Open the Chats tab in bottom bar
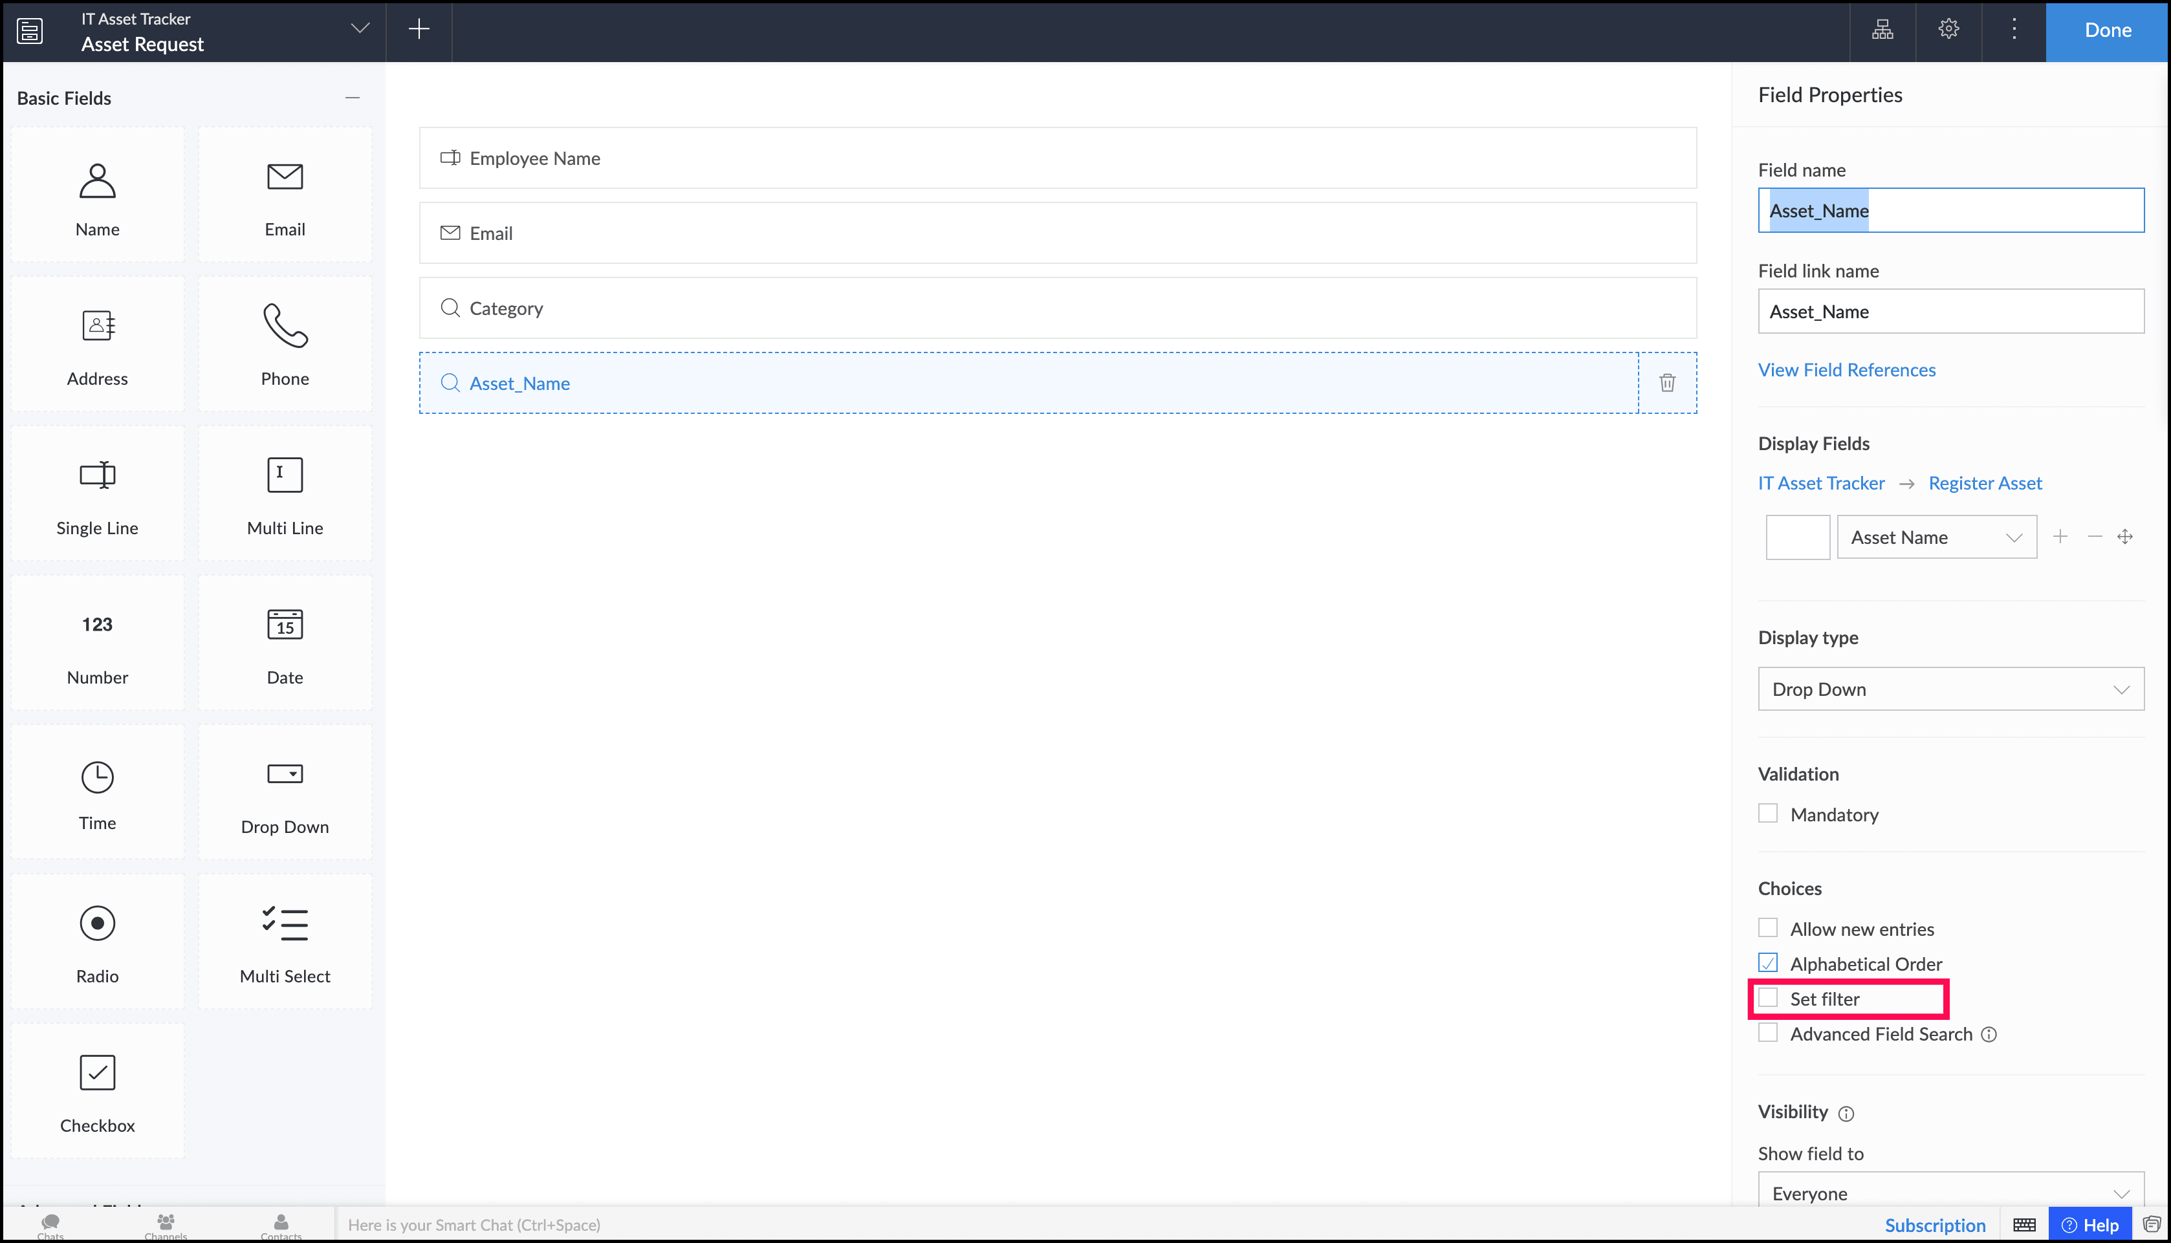The width and height of the screenshot is (2171, 1243). [50, 1225]
